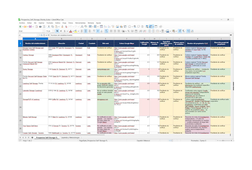The height and width of the screenshot is (170, 252).
Task: Open Find and Replace icon
Action: click(x=82, y=27)
